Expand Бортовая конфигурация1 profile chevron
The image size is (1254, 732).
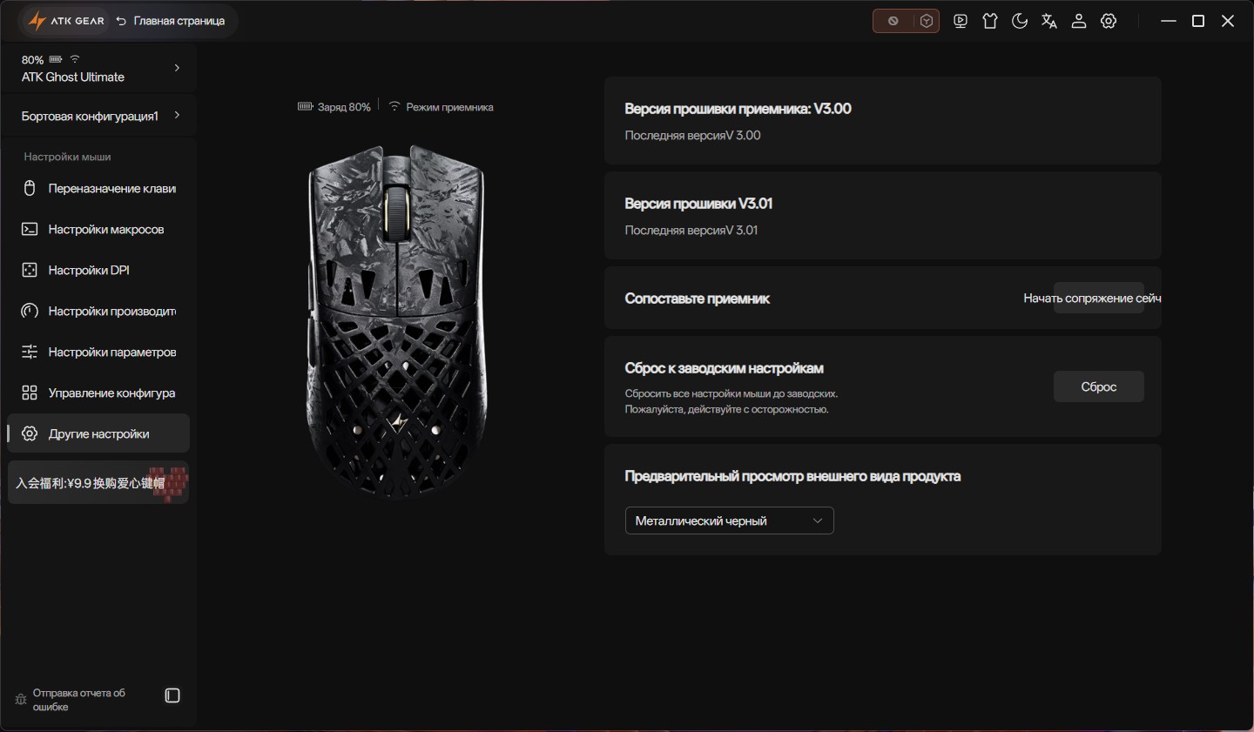point(177,115)
